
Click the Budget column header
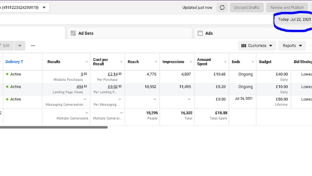click(x=265, y=62)
